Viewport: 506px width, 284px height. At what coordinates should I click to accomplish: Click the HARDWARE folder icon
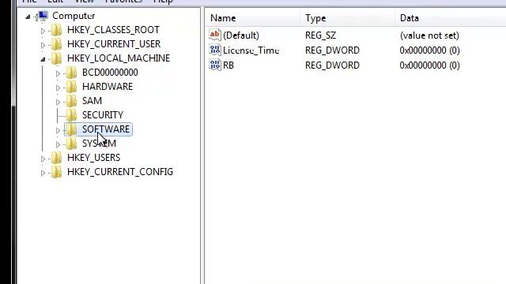point(71,87)
